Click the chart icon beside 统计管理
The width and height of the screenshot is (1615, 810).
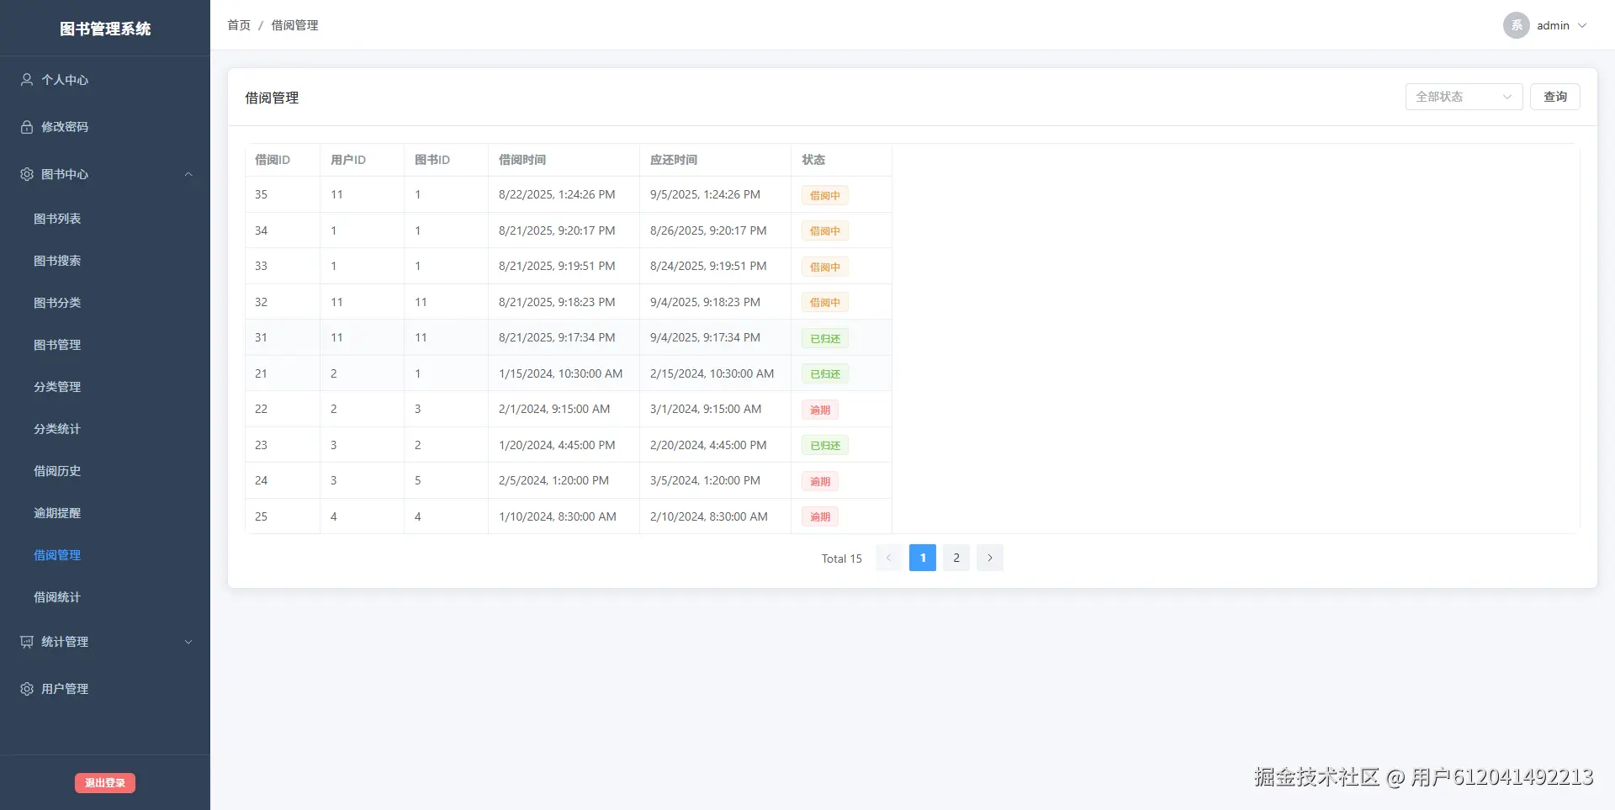pyautogui.click(x=27, y=642)
